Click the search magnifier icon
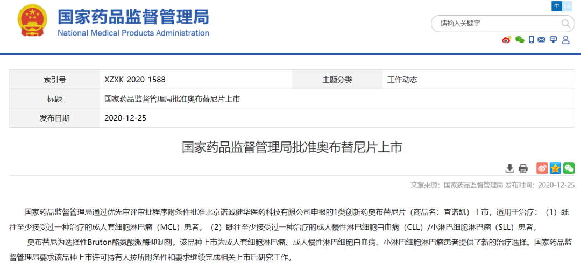The image size is (581, 269). click(565, 23)
